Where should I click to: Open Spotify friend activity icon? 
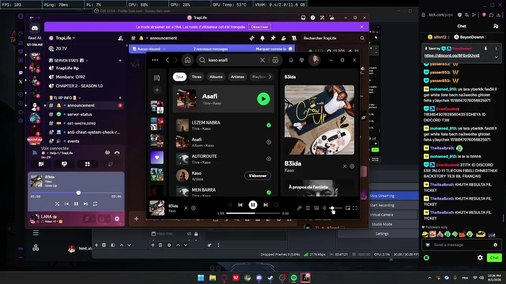[302, 60]
